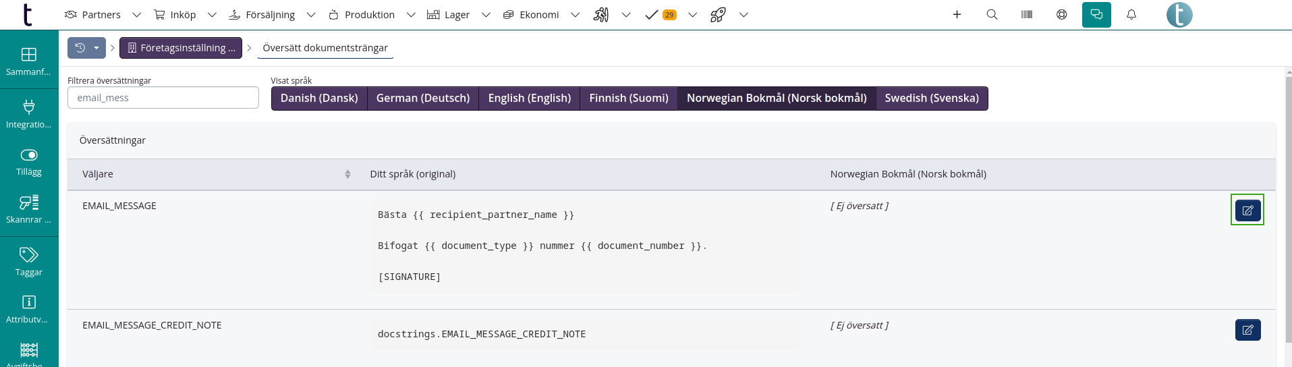
Task: Open Tillägg in the sidebar
Action: click(29, 162)
